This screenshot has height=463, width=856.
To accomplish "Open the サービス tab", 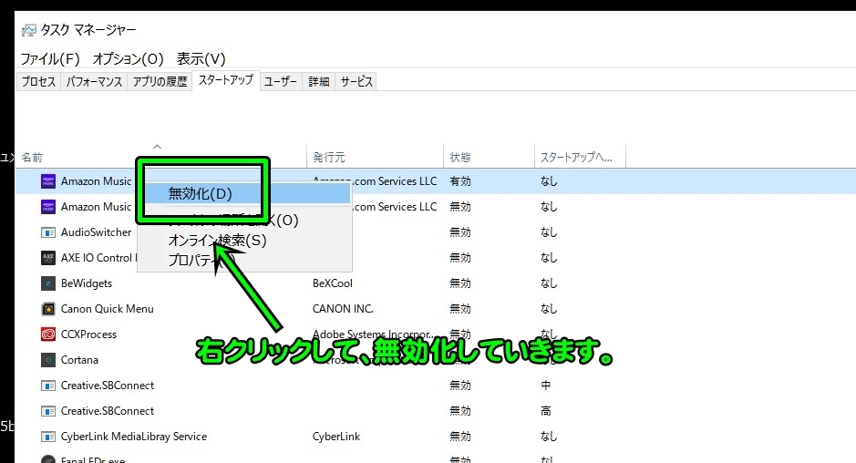I will [356, 81].
